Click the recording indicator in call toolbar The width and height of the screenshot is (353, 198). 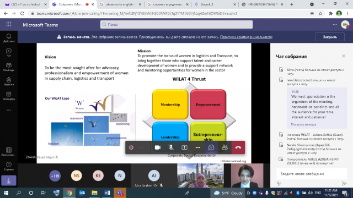[x=131, y=147]
